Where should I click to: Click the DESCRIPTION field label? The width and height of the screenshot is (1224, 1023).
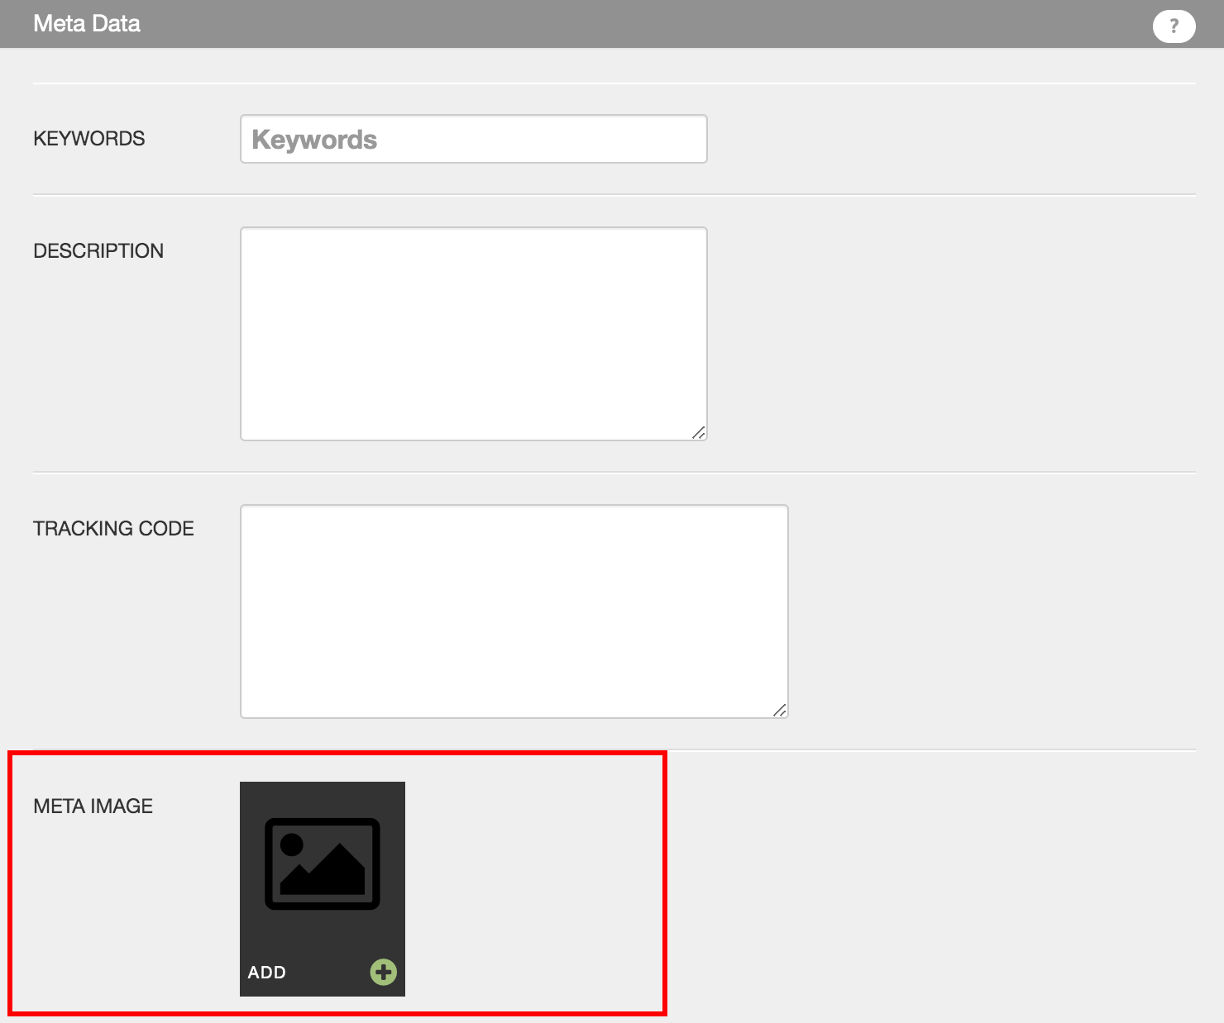click(98, 250)
